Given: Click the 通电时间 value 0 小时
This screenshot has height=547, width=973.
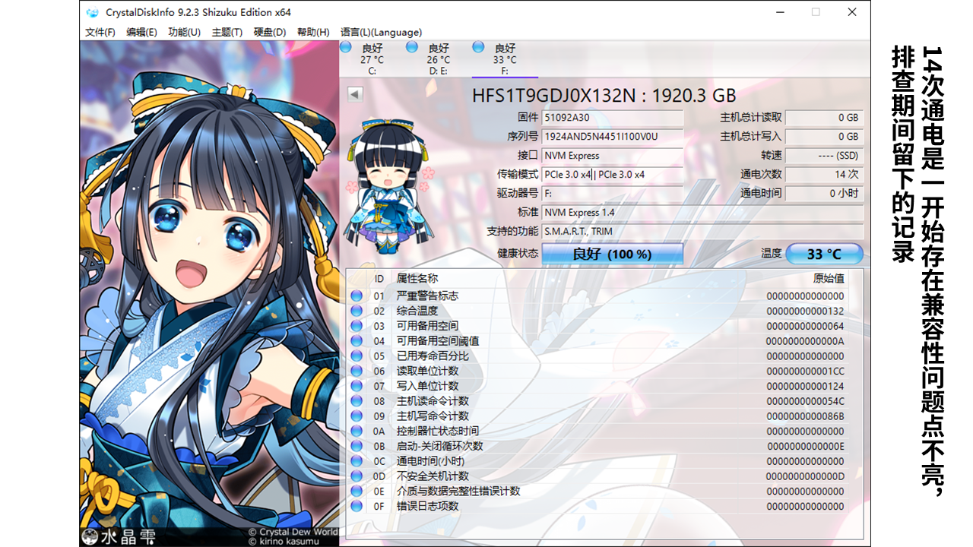Looking at the screenshot, I should (825, 194).
